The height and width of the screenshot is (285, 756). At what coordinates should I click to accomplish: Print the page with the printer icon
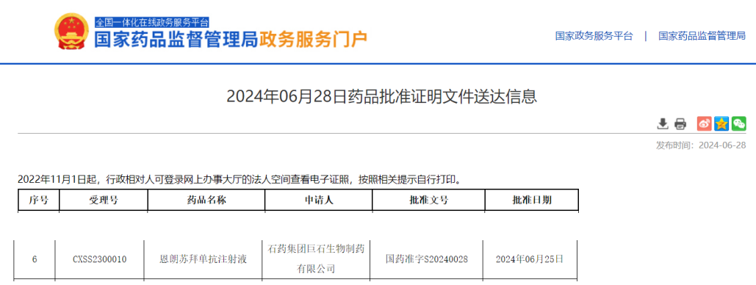pos(680,123)
